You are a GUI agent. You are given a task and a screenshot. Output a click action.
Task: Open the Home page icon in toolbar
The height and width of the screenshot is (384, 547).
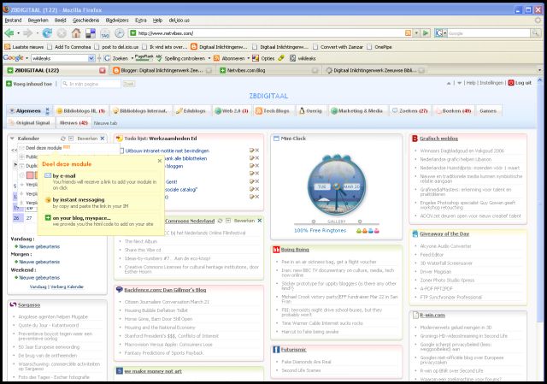tap(76, 33)
